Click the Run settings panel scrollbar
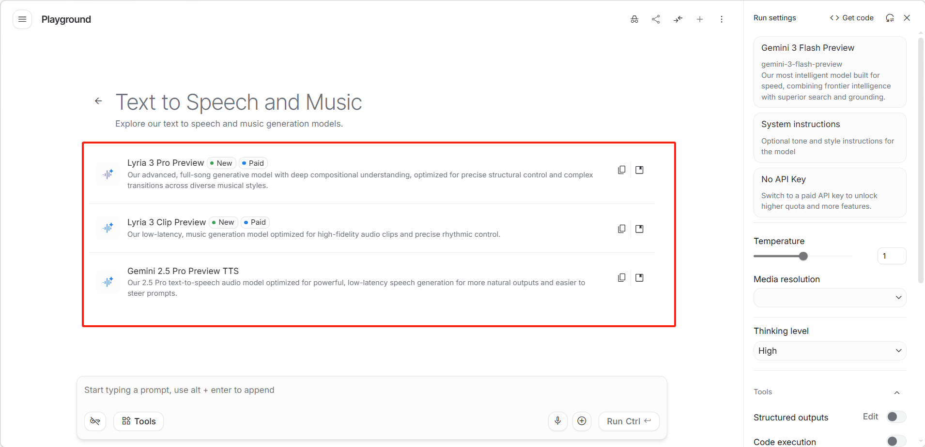This screenshot has height=447, width=925. tap(921, 159)
